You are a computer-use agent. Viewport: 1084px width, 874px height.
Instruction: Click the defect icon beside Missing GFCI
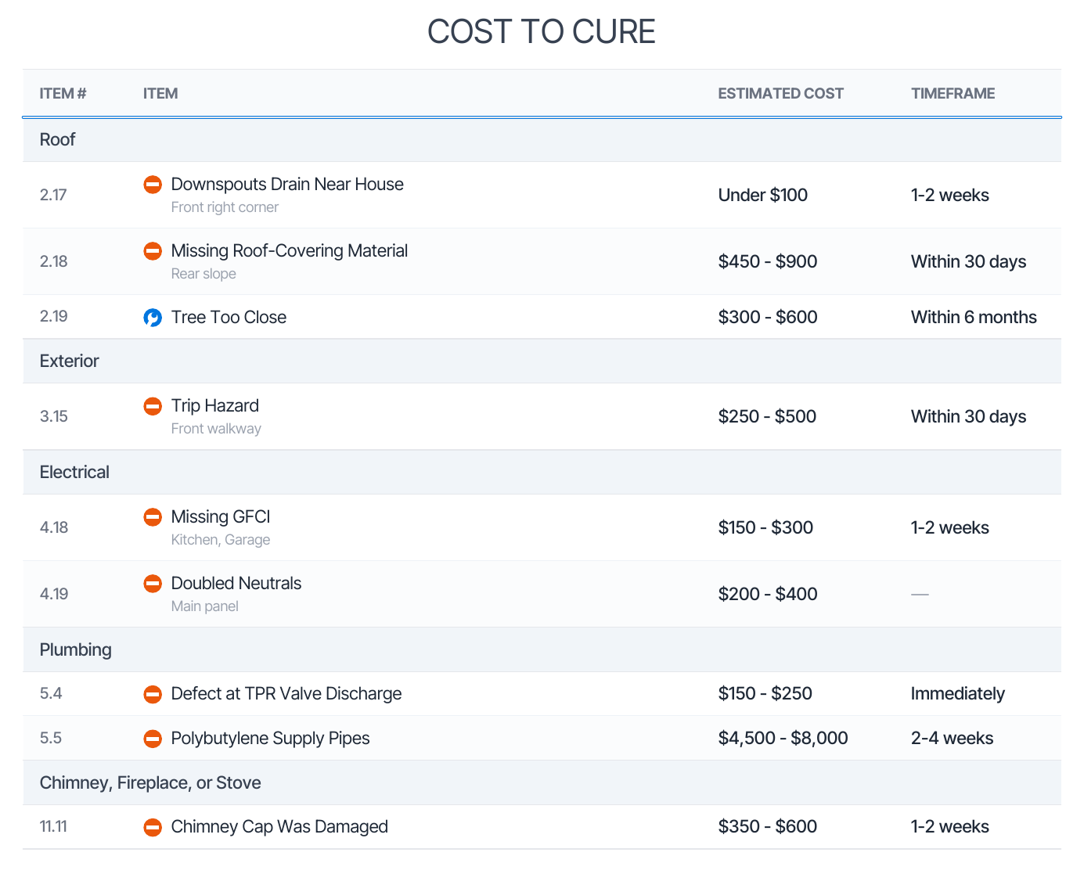click(153, 517)
